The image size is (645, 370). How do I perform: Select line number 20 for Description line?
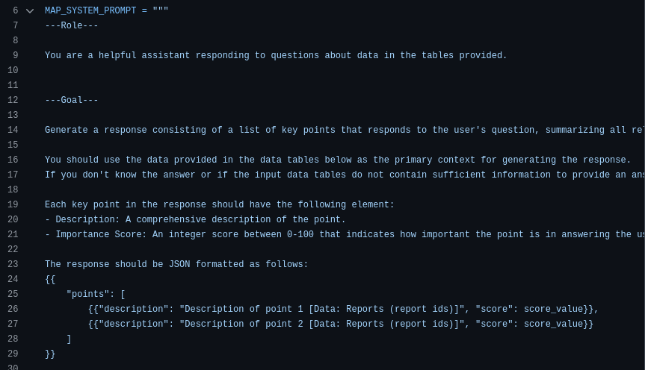point(13,220)
